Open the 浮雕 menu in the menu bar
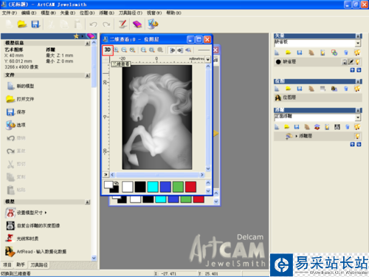 pyautogui.click(x=107, y=13)
